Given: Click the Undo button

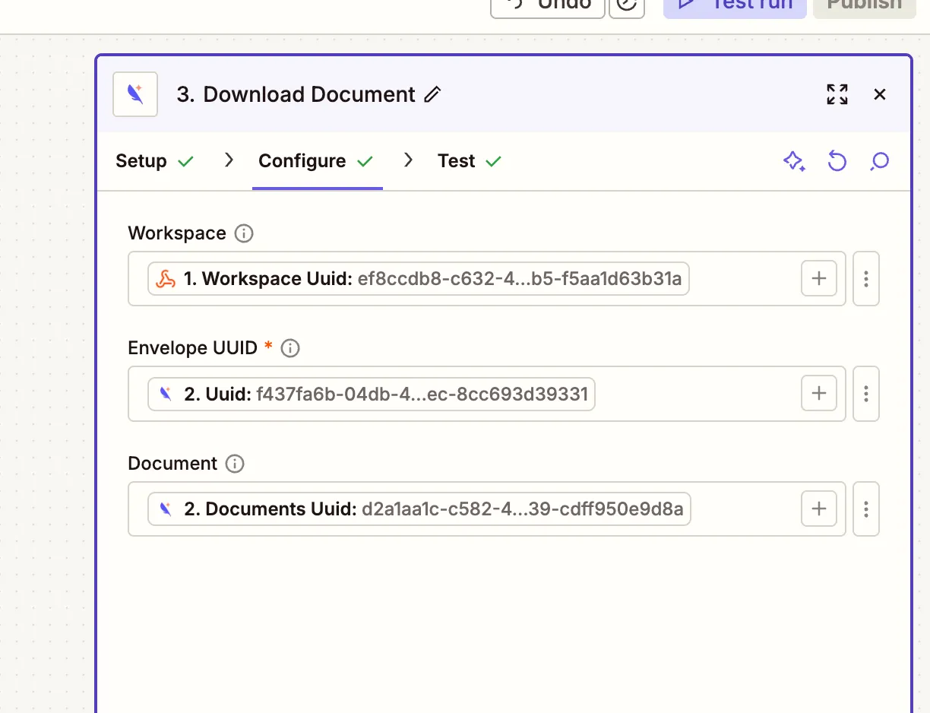Looking at the screenshot, I should [547, 5].
